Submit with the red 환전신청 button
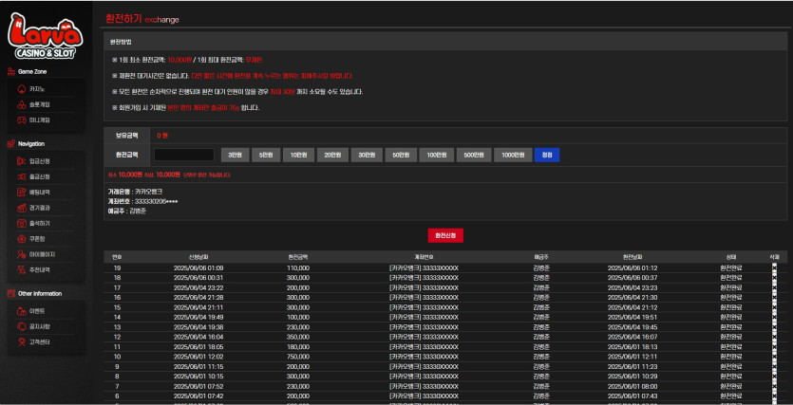Screen dimensions: 793x405 tap(445, 235)
